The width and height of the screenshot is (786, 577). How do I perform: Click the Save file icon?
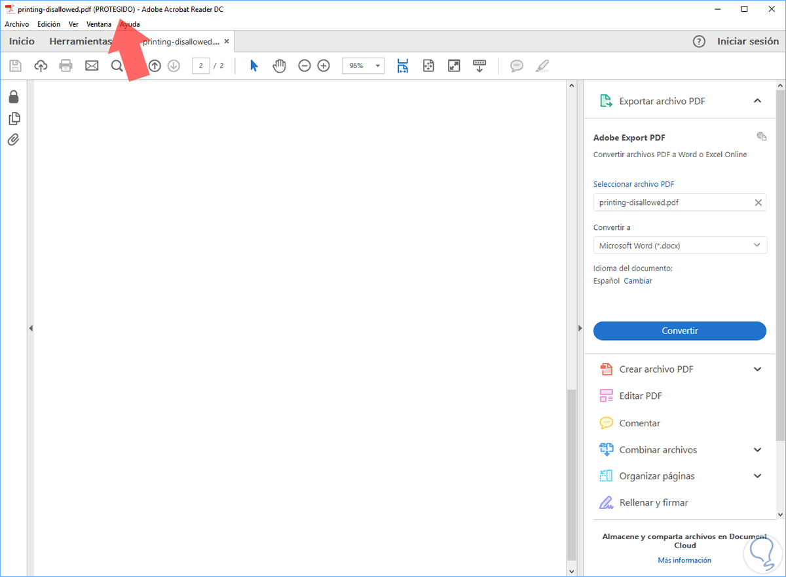coord(15,66)
